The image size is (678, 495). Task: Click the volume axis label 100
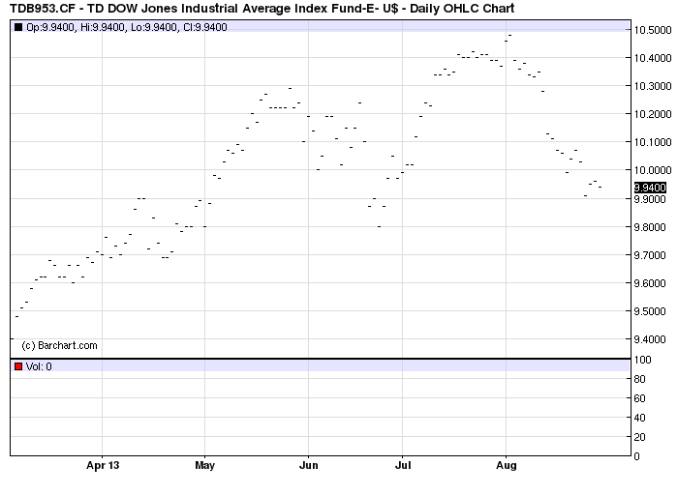click(x=642, y=360)
